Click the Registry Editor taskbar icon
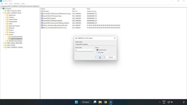Viewport: 187px width, 105px height. (x=111, y=102)
